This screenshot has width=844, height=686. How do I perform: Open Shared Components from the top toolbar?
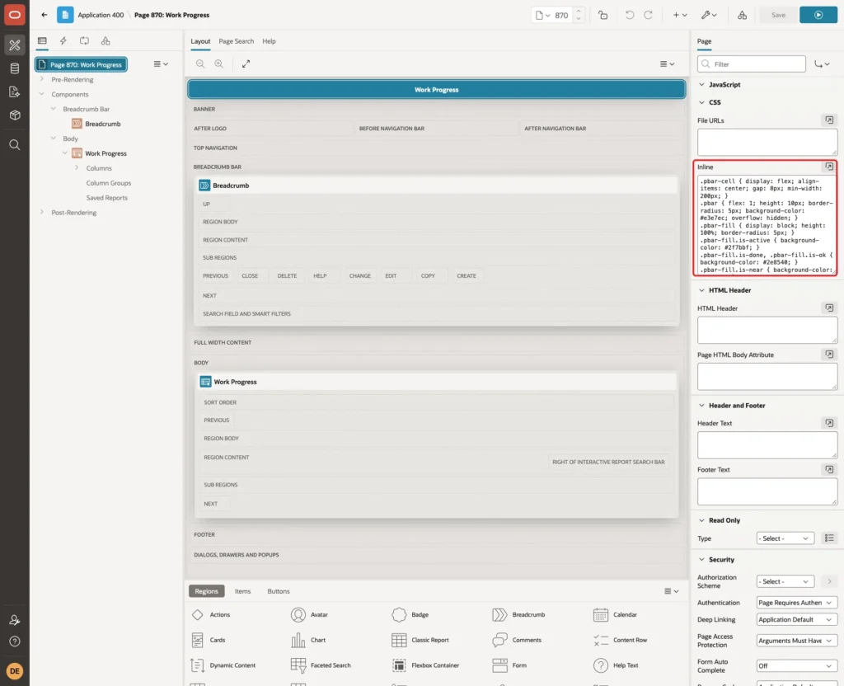point(742,15)
